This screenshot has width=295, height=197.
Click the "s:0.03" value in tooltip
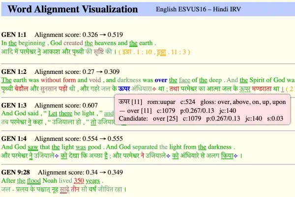275,119
